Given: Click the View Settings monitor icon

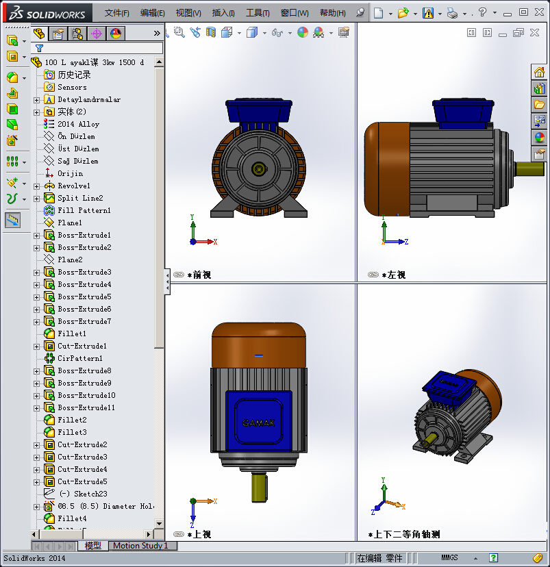Looking at the screenshot, I should [x=344, y=33].
